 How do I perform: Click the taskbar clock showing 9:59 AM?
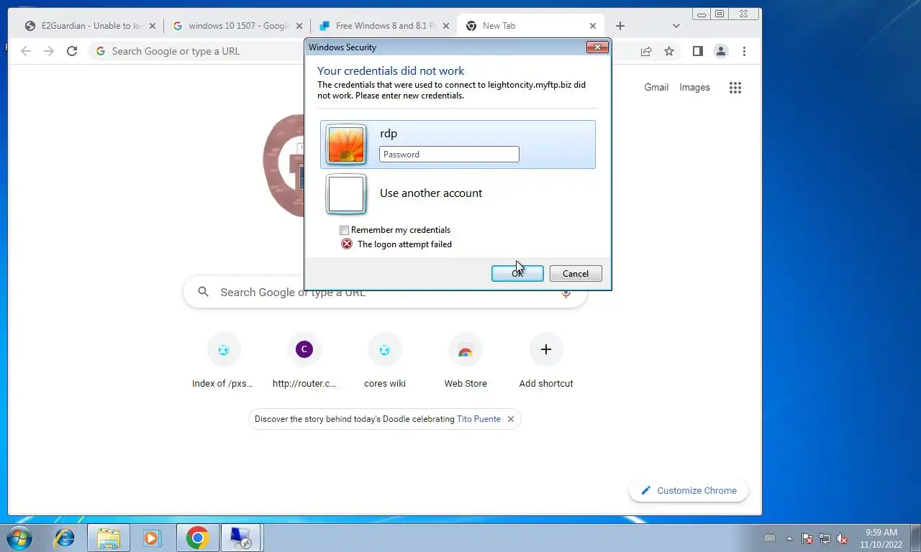[881, 538]
